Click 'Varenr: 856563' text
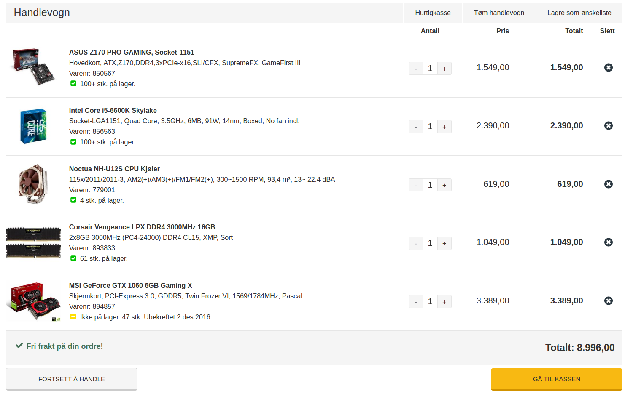Screen dimensions: 625x396 click(x=92, y=131)
